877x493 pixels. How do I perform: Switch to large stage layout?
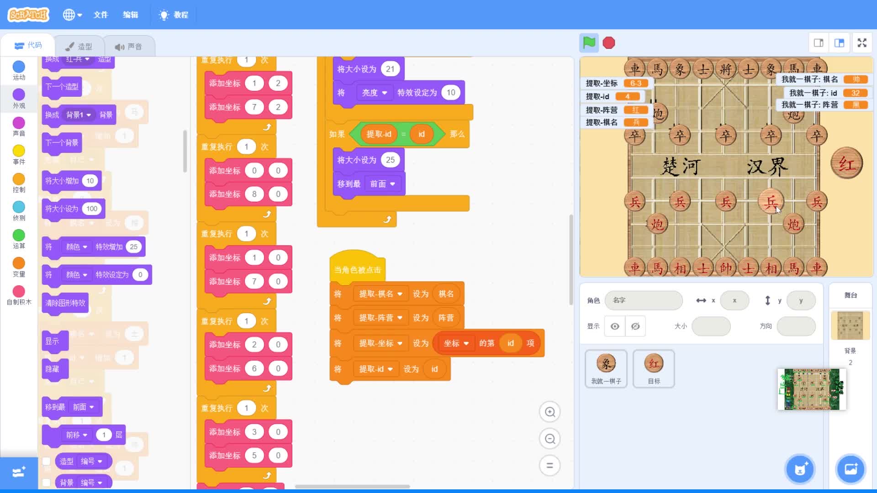840,43
